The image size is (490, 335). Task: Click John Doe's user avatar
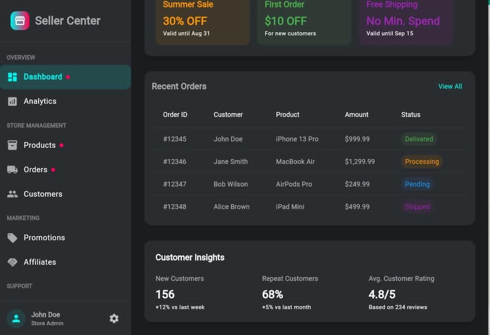[16, 318]
